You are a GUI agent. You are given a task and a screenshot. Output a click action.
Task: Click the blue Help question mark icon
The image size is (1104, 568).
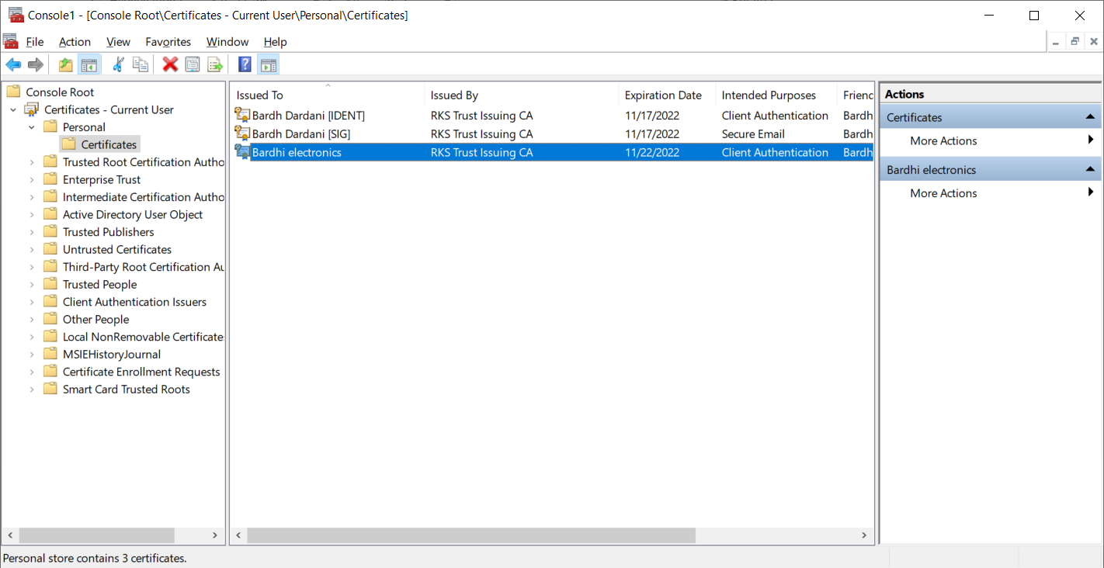245,65
